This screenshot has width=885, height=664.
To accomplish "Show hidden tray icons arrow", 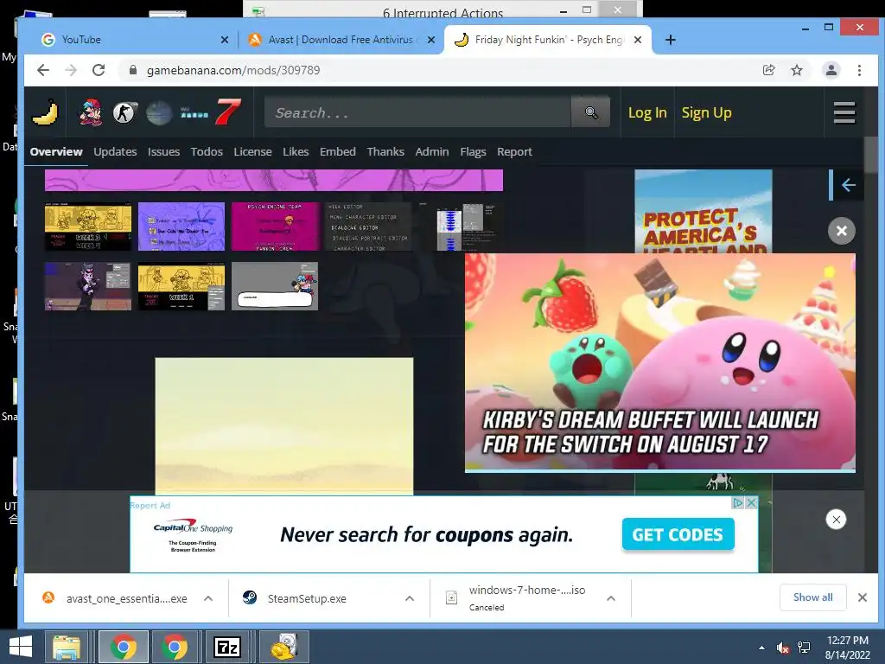I will [x=762, y=648].
